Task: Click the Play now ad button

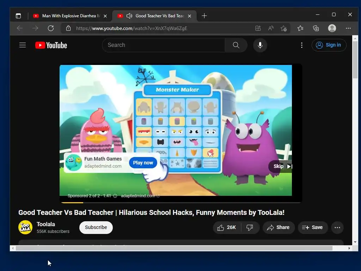Action: [x=143, y=163]
